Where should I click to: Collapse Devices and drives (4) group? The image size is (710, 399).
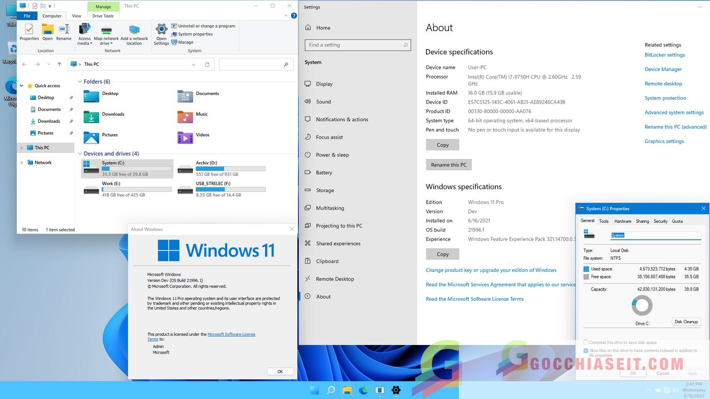(80, 154)
